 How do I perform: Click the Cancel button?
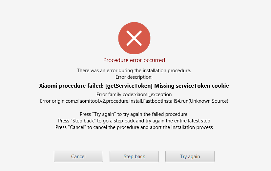pyautogui.click(x=78, y=156)
